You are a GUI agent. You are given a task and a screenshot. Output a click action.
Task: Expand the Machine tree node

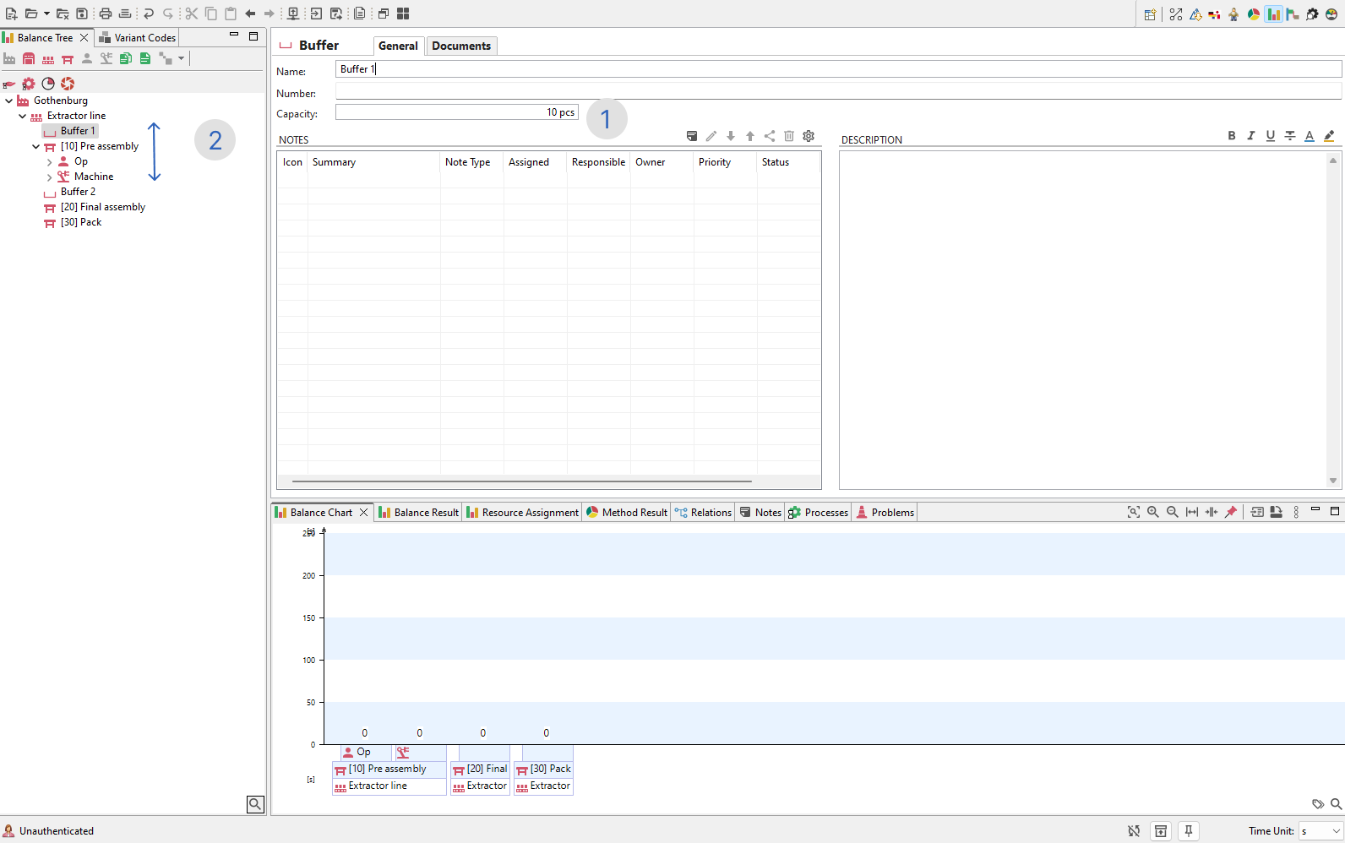[x=49, y=177]
